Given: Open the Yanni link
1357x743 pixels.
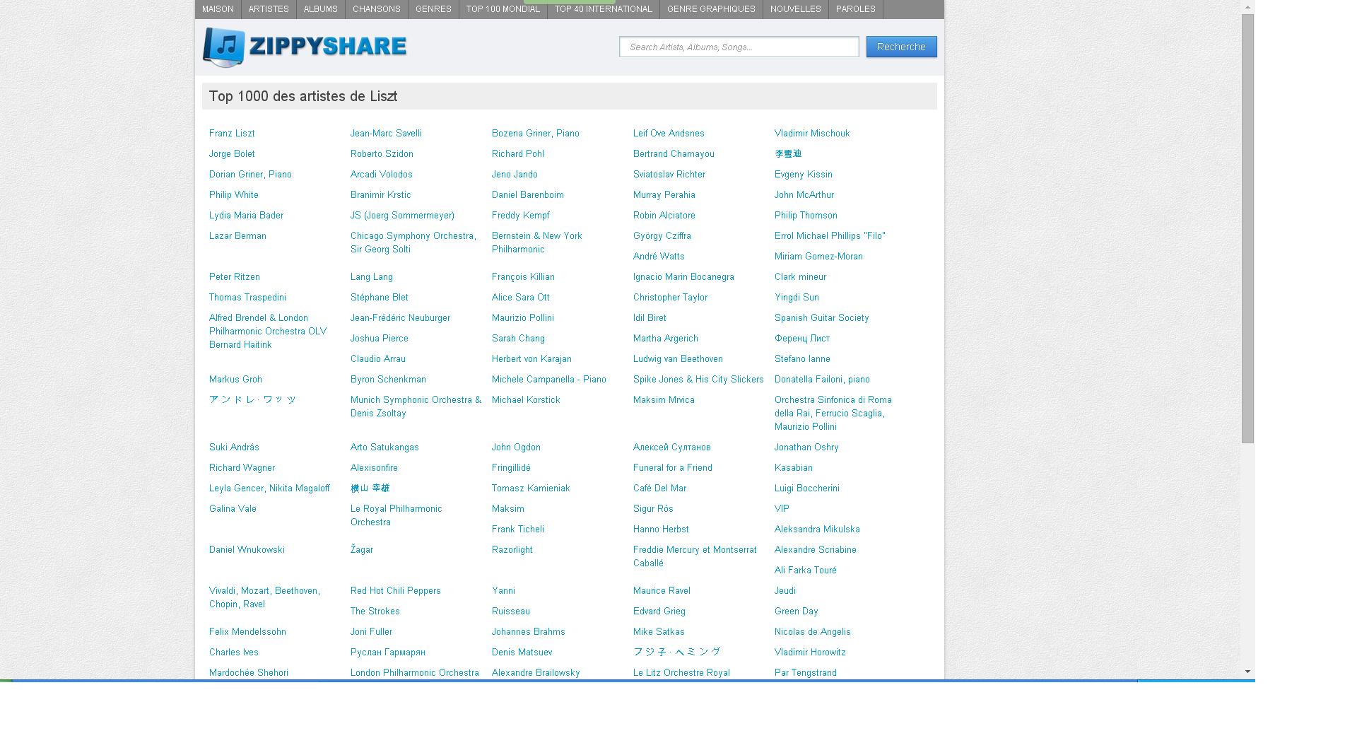Looking at the screenshot, I should [503, 591].
